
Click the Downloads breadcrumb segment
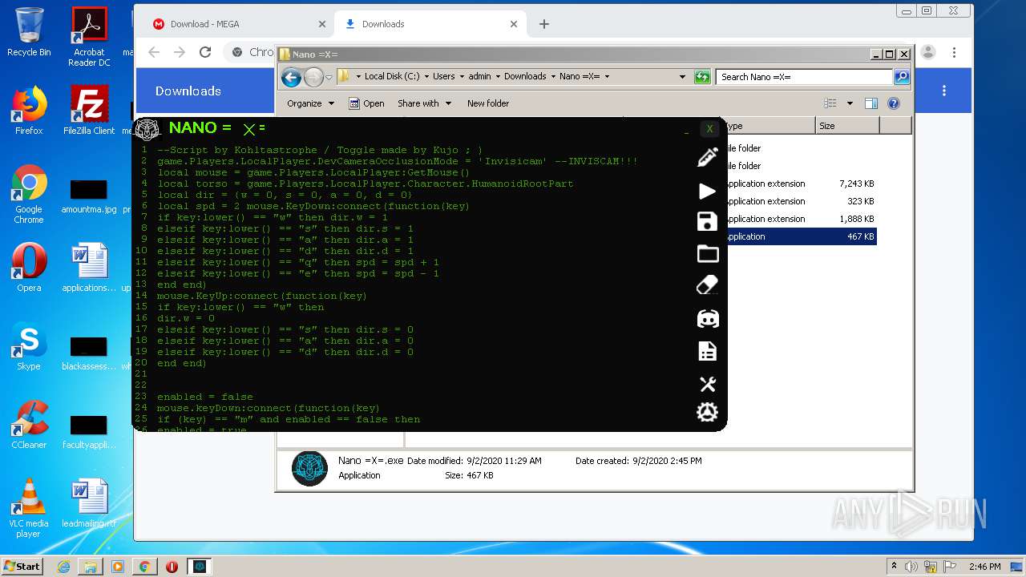pos(525,77)
